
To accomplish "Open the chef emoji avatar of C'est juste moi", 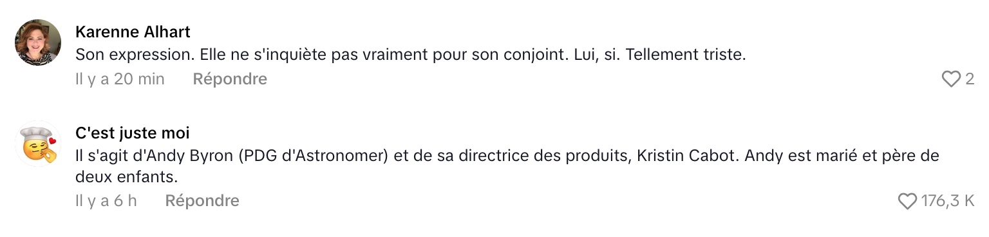I will (x=37, y=144).
